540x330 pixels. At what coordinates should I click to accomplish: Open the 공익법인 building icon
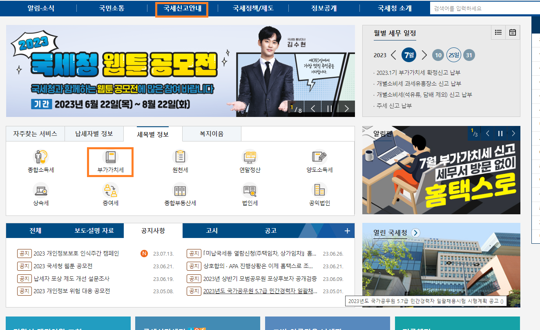click(x=319, y=190)
